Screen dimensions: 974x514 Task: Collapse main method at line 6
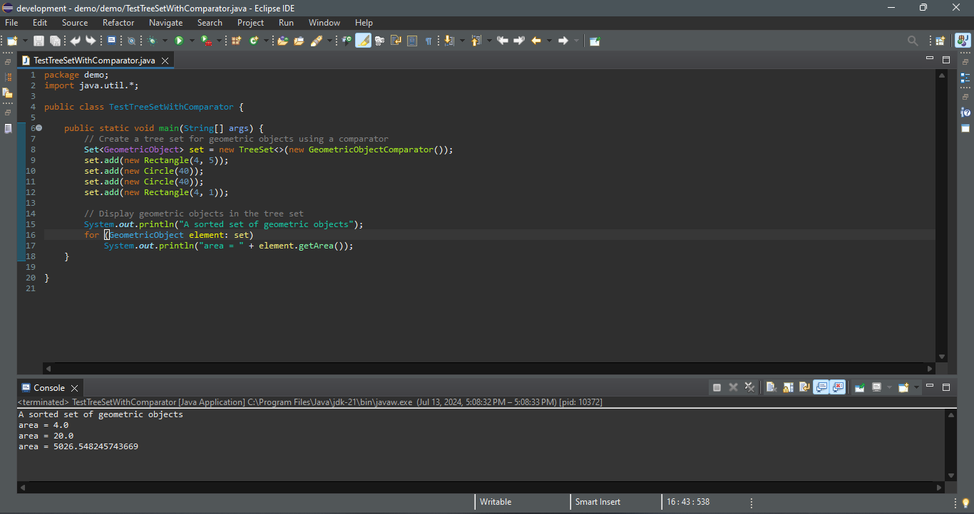pos(39,128)
